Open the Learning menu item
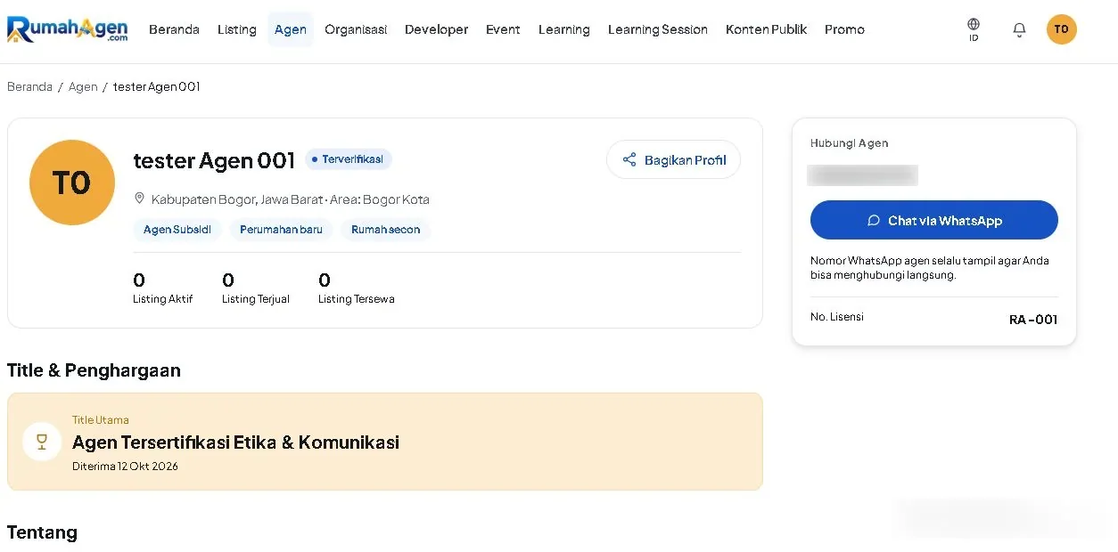 564,29
